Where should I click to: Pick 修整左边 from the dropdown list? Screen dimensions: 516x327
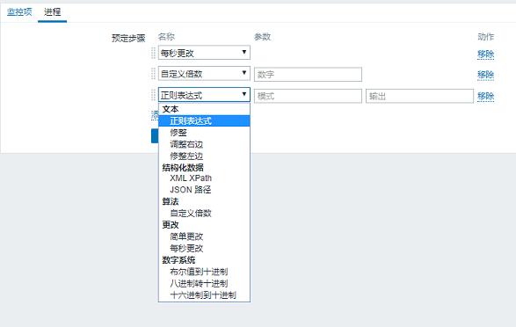[x=204, y=156]
